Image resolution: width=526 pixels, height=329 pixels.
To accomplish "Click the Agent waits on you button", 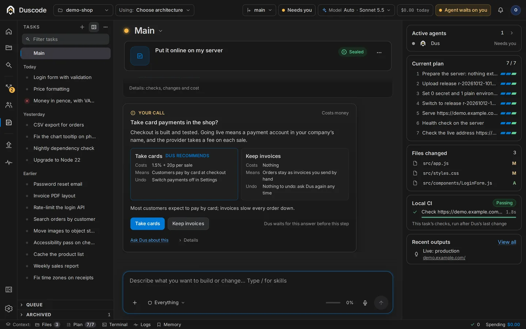I will (463, 10).
